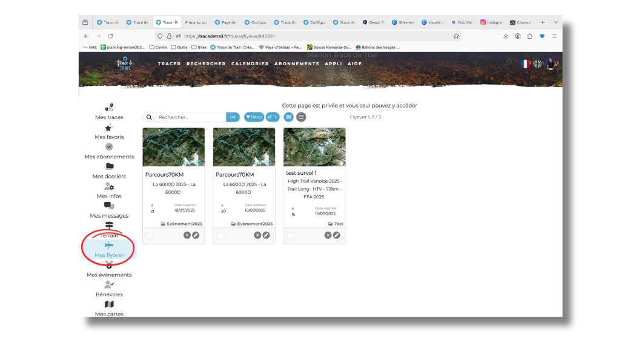This screenshot has width=636, height=341.
Task: Open Mes flyover in the sidebar
Action: [x=109, y=250]
